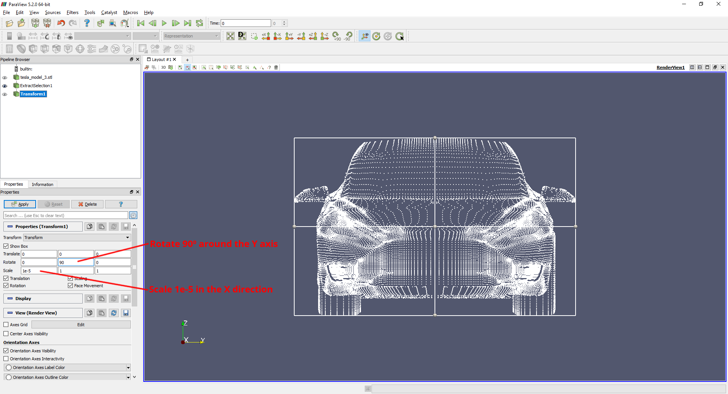Uncheck the Show Box checkbox
Image resolution: width=728 pixels, height=394 pixels.
(x=6, y=246)
